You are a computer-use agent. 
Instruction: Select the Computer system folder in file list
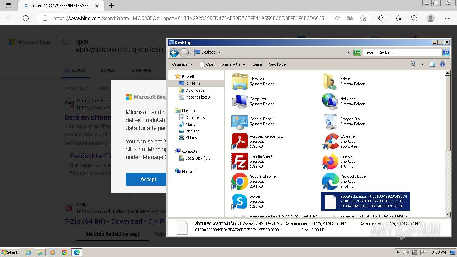[x=240, y=101]
